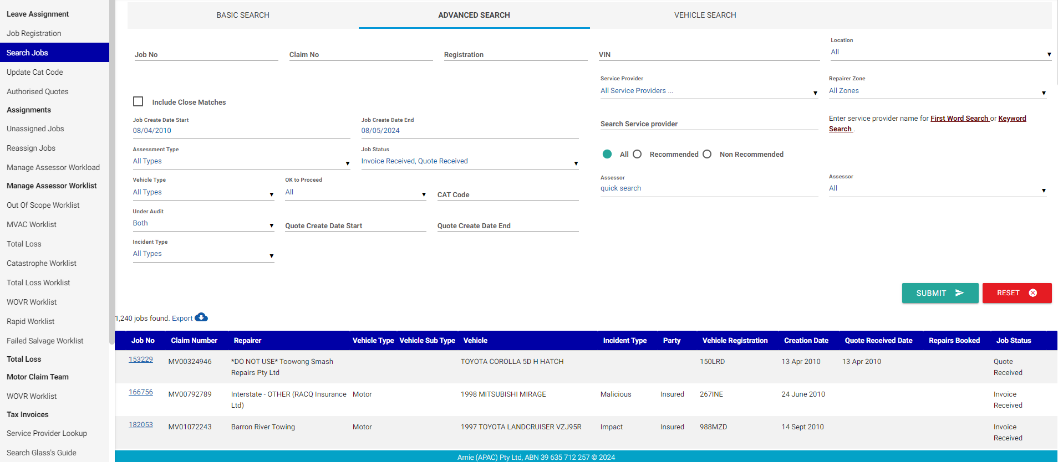Choose the All radio option
The image size is (1058, 462).
[x=607, y=154]
